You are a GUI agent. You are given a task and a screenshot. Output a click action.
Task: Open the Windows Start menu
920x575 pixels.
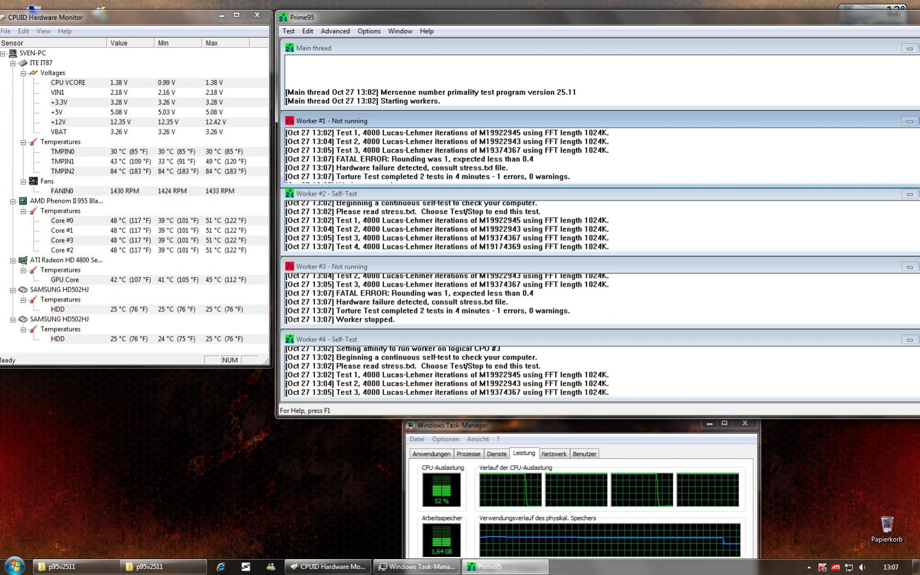pyautogui.click(x=15, y=567)
